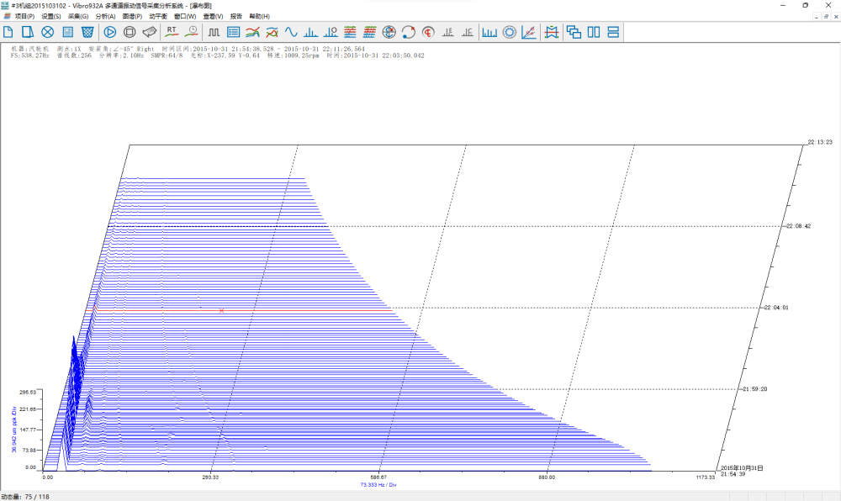
Task: Minimize the inner child window
Action: click(x=817, y=17)
